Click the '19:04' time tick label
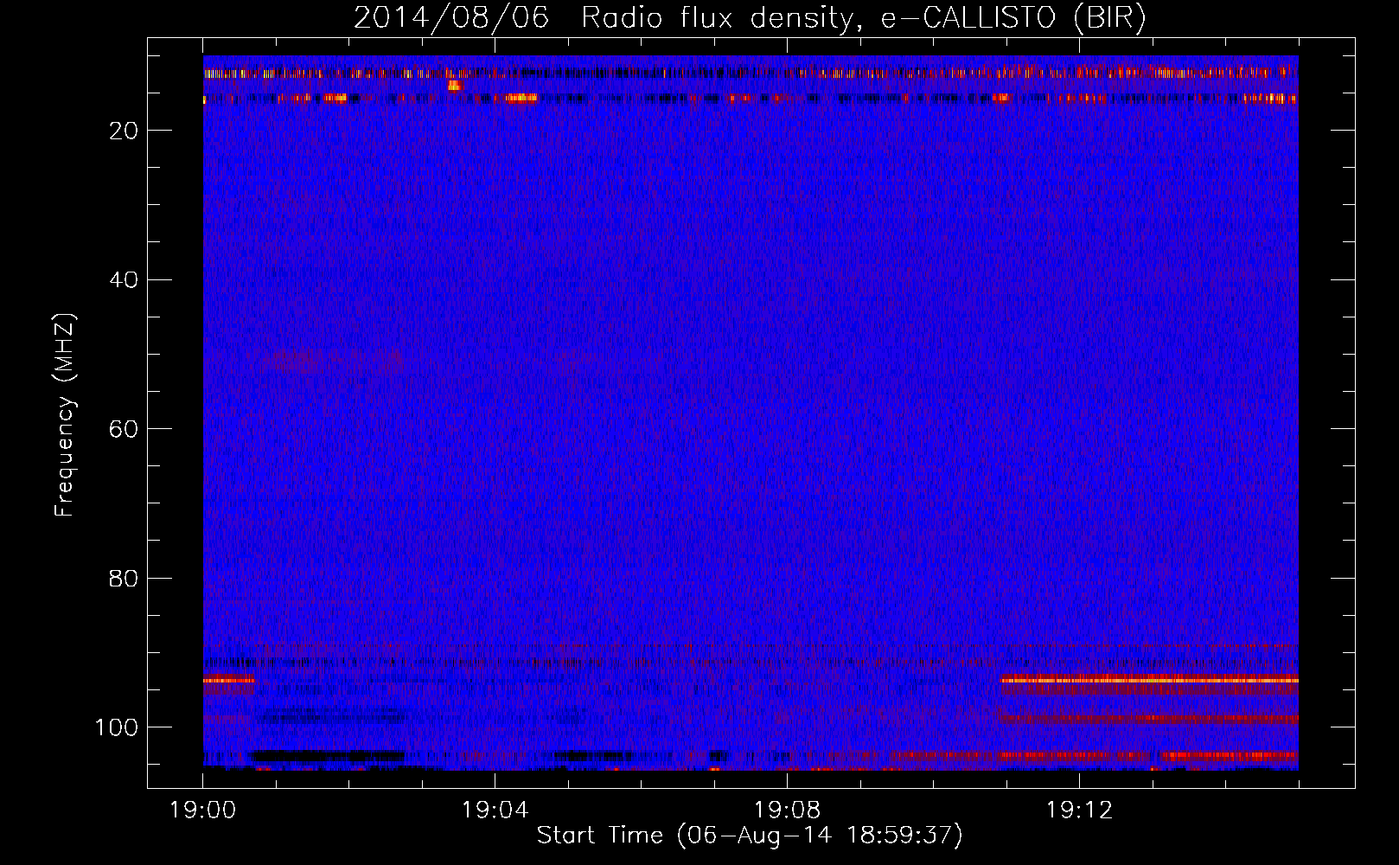 (x=495, y=811)
